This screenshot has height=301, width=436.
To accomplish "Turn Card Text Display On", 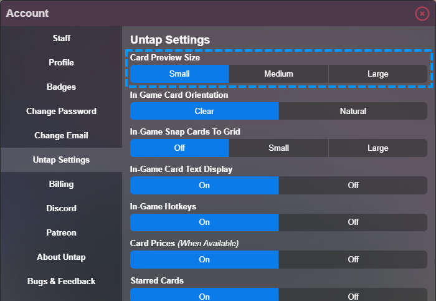I will pyautogui.click(x=204, y=185).
